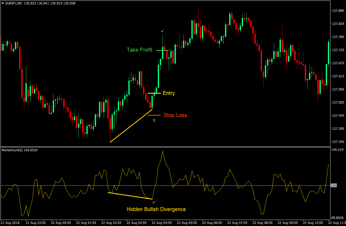This screenshot has height=226, width=346.
Task: Click the green up arrow below Stop Loss line
Action: 154,120
